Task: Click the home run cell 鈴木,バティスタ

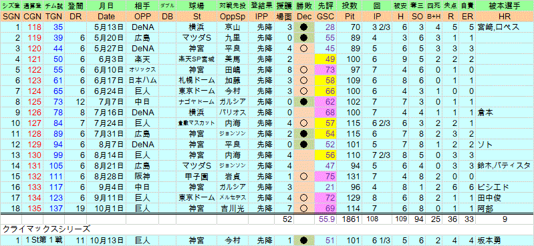Action: click(x=504, y=165)
